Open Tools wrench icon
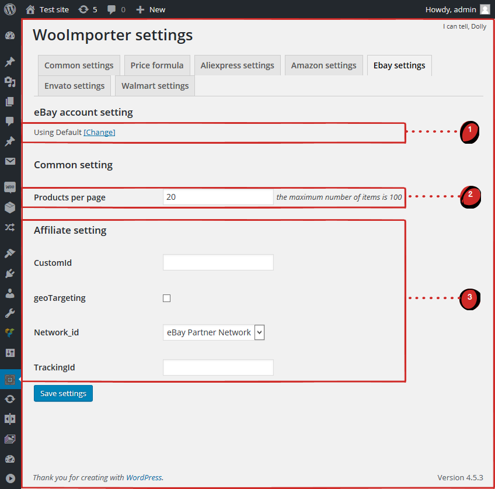This screenshot has width=495, height=489. 10,313
